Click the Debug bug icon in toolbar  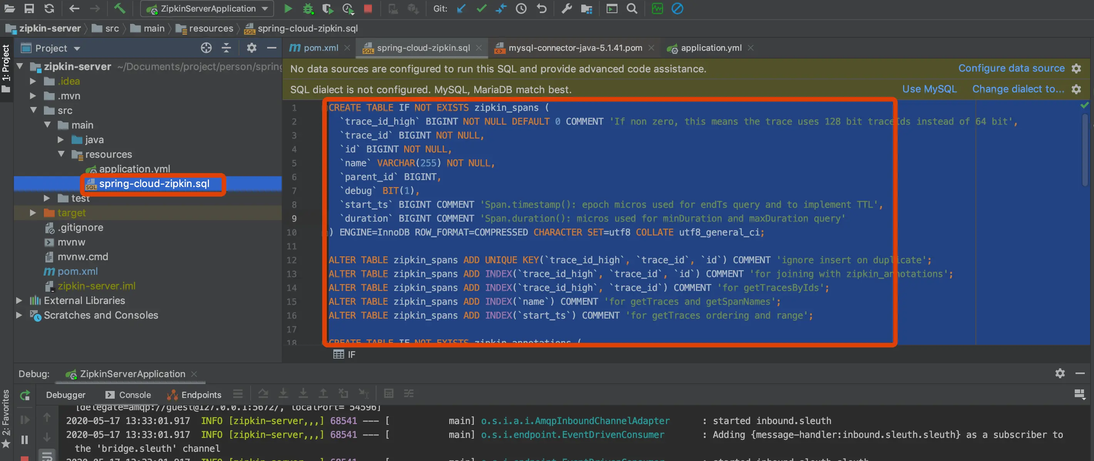point(308,8)
